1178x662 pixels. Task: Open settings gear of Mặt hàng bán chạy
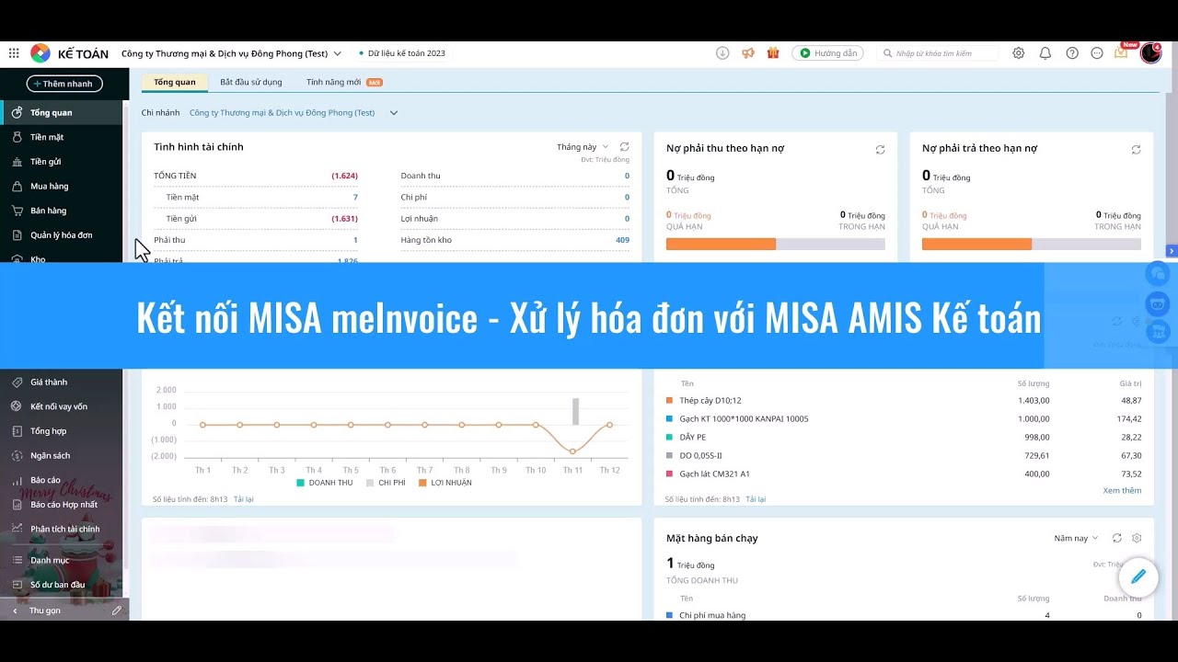coord(1137,539)
